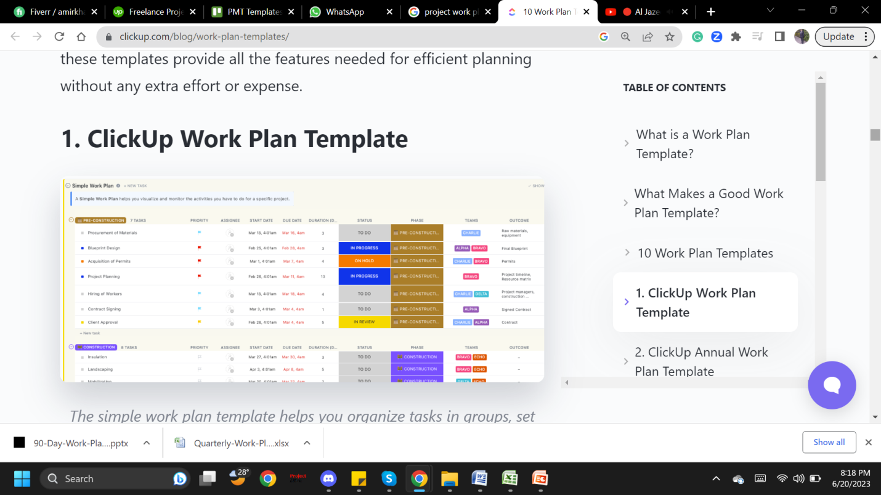Show hidden system tray icons
881x495 pixels.
(x=716, y=478)
